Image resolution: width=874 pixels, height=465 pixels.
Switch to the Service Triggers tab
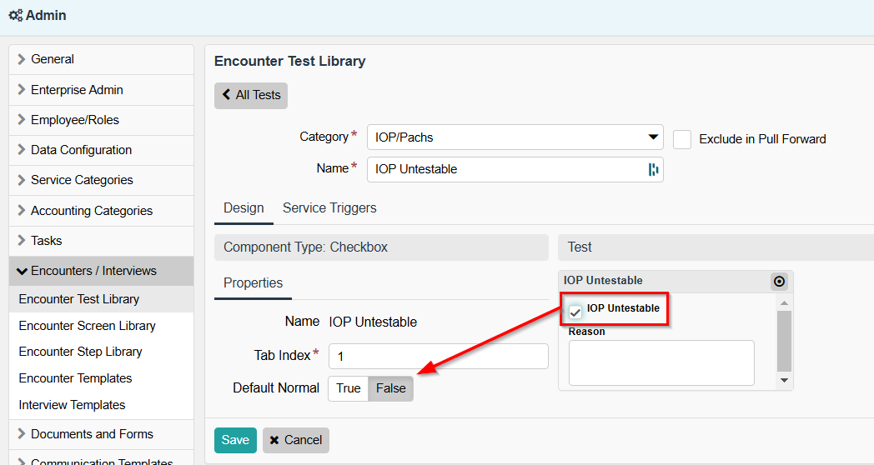pos(329,208)
